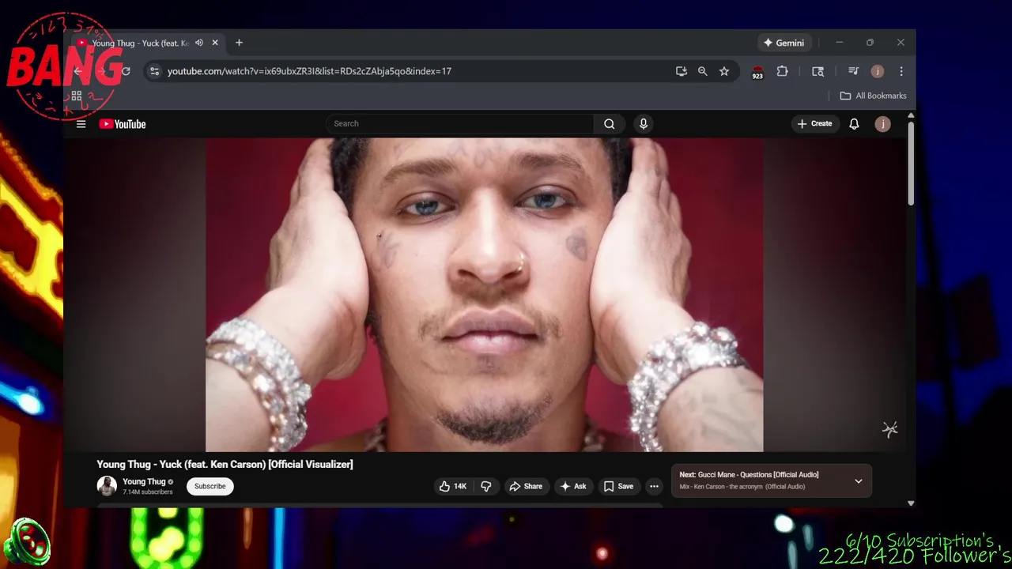Go to the YouTube home logo
Screen dimensions: 1012x569
123,124
